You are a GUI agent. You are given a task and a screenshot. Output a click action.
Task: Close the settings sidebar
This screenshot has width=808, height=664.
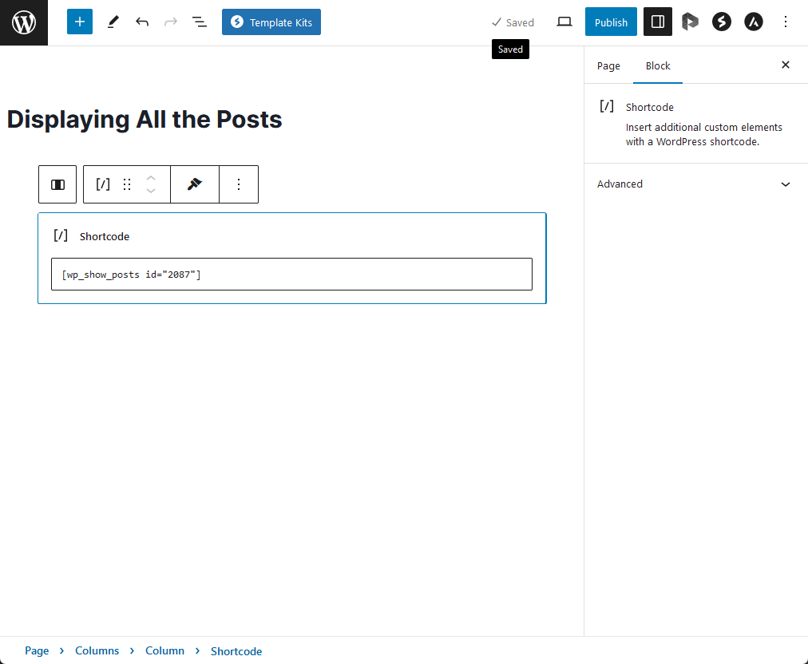point(786,65)
